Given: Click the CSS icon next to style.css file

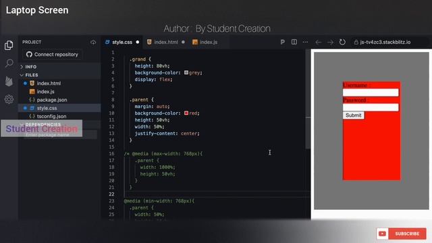Looking at the screenshot, I should [x=32, y=108].
